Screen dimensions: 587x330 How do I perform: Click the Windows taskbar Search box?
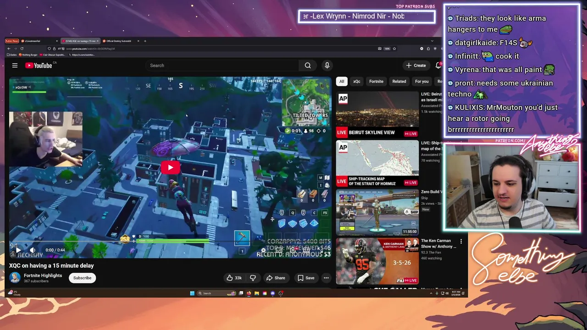pos(216,293)
